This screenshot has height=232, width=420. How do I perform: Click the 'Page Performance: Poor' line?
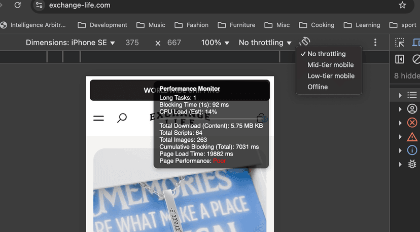click(x=193, y=161)
